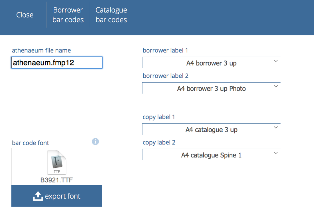This screenshot has width=314, height=210.
Task: Expand the 'A4 catalogue 3 up' dropdown
Action: coord(211,130)
